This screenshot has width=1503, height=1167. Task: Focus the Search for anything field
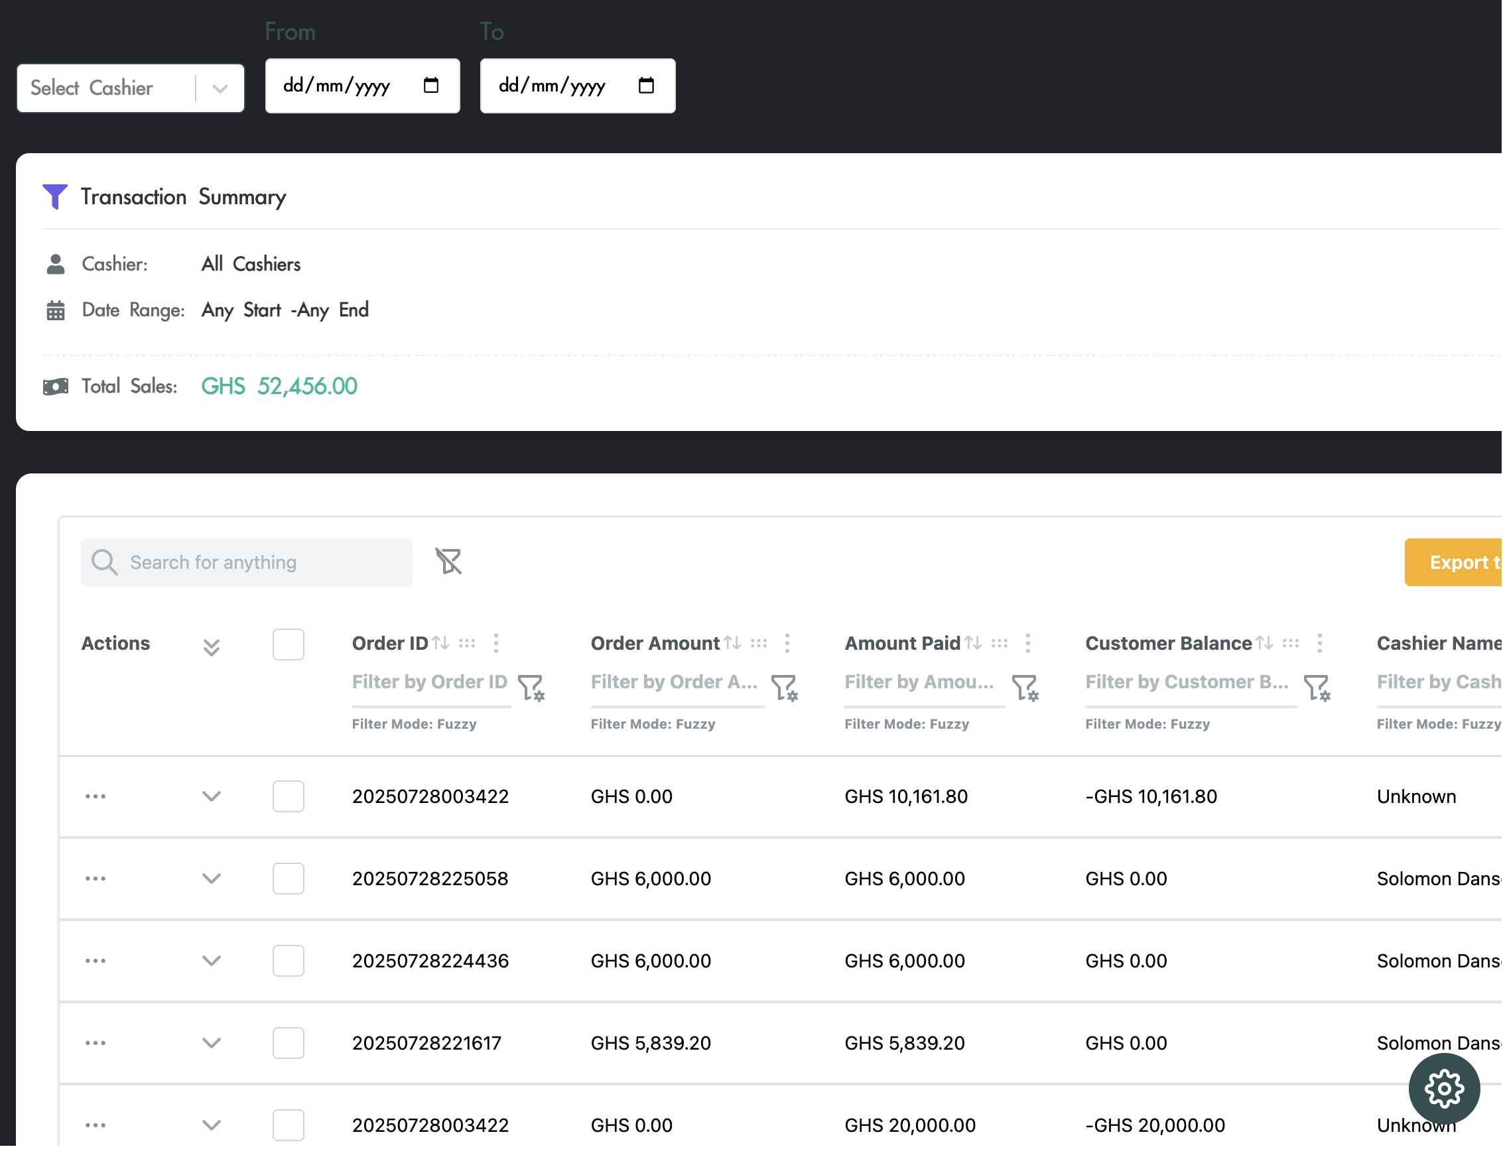pyautogui.click(x=261, y=562)
